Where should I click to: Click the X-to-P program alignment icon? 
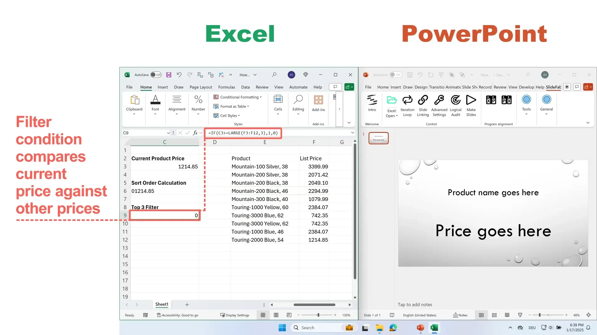[491, 100]
